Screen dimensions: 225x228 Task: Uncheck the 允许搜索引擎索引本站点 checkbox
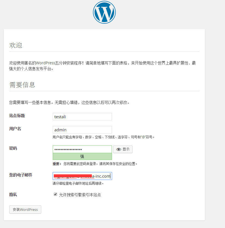click(55, 194)
